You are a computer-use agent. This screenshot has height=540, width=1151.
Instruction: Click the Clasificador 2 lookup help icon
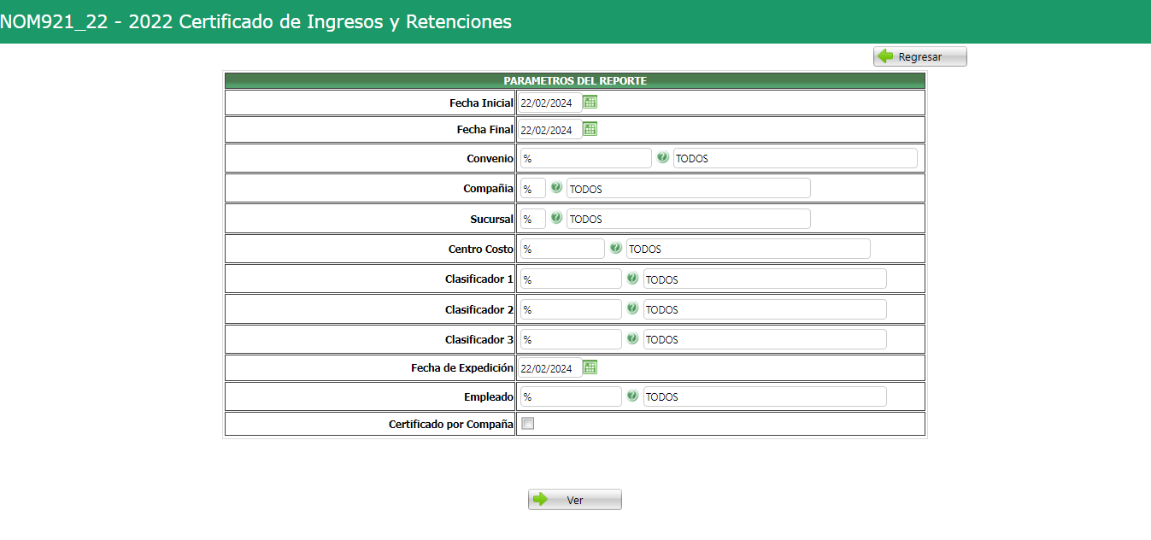(x=632, y=308)
